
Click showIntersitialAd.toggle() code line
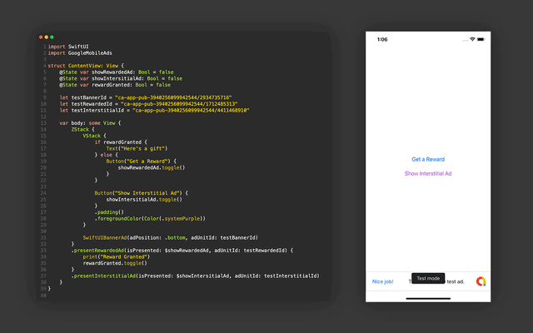[144, 200]
